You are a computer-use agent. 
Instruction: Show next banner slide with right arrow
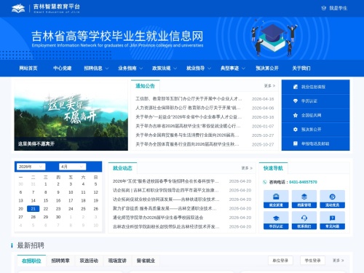121,115
